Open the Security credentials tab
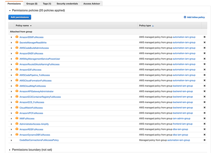 coord(67,4)
